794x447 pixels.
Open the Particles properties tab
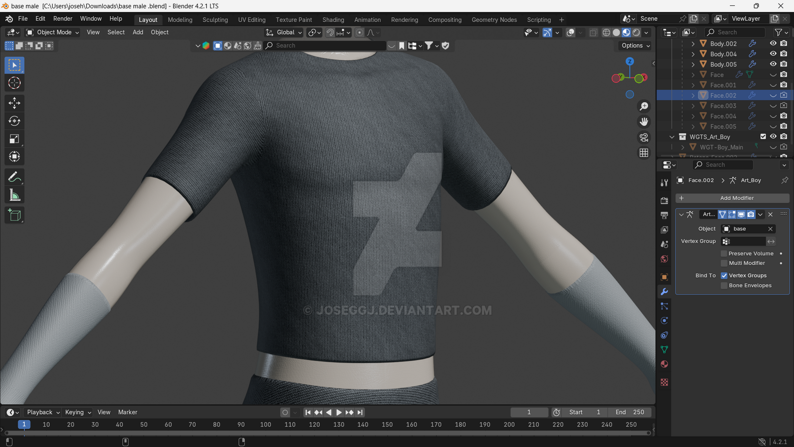(x=664, y=306)
